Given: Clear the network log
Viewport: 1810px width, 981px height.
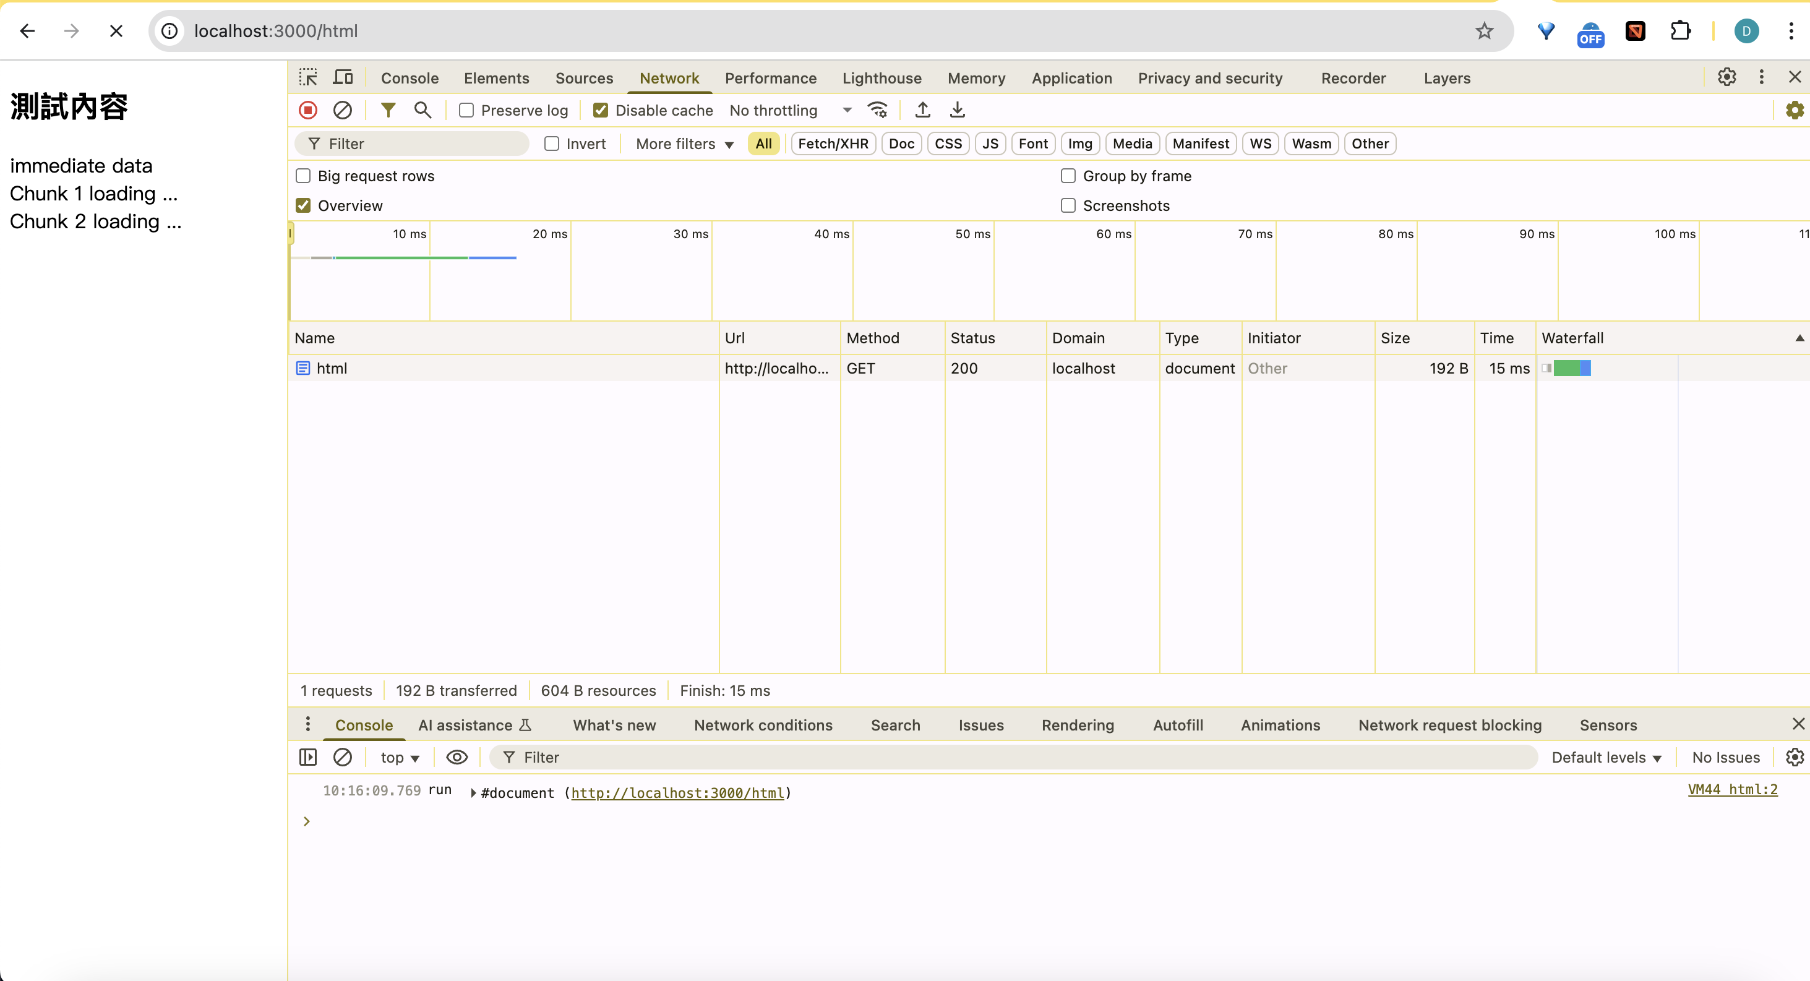Looking at the screenshot, I should tap(342, 110).
